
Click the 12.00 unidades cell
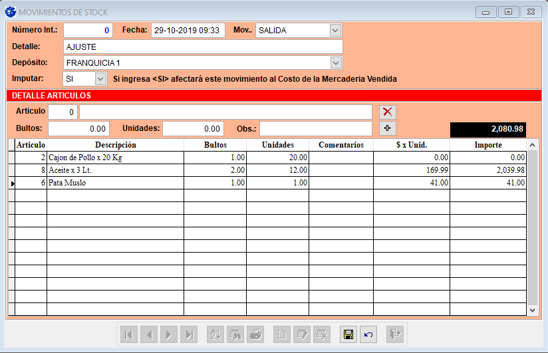[278, 170]
